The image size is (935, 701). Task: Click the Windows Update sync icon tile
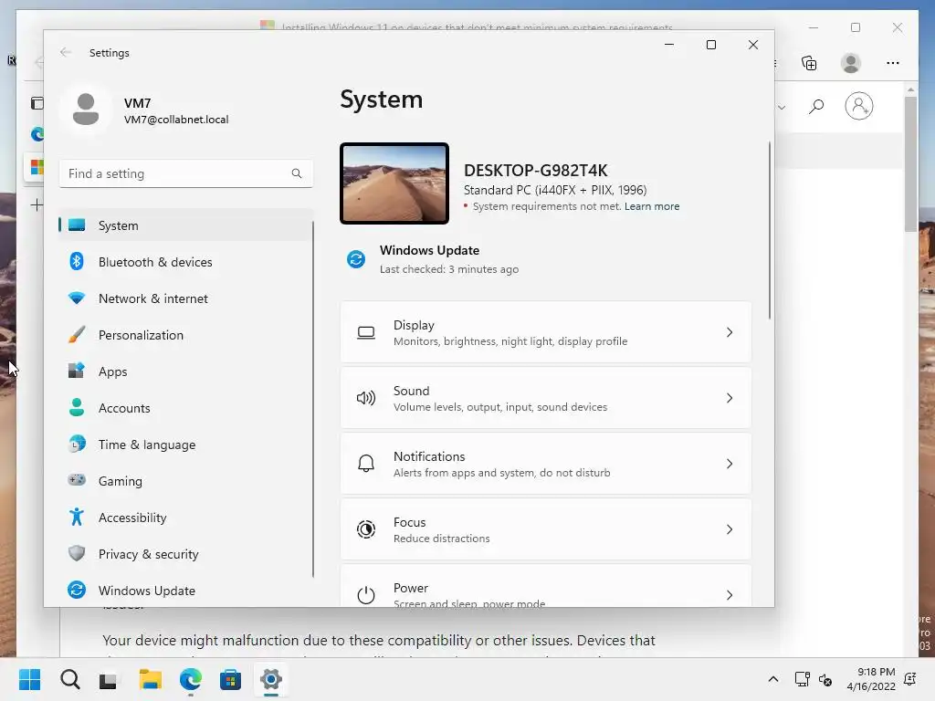point(356,259)
